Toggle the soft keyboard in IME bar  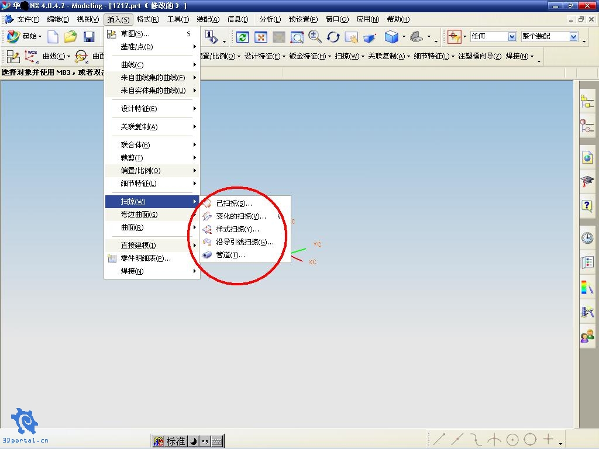tap(216, 441)
